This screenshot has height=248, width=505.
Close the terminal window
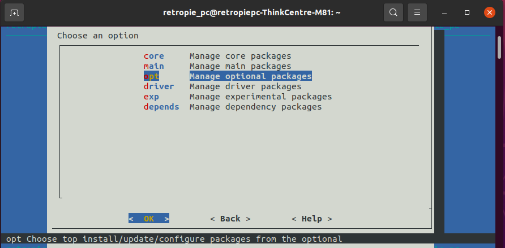pos(487,12)
